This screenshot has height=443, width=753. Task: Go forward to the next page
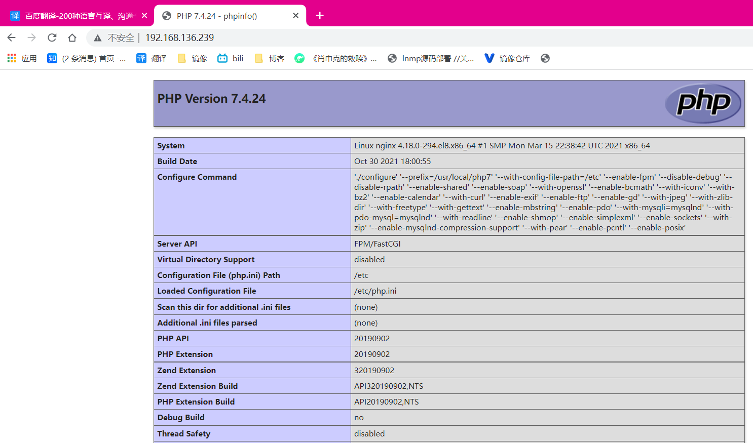[32, 37]
